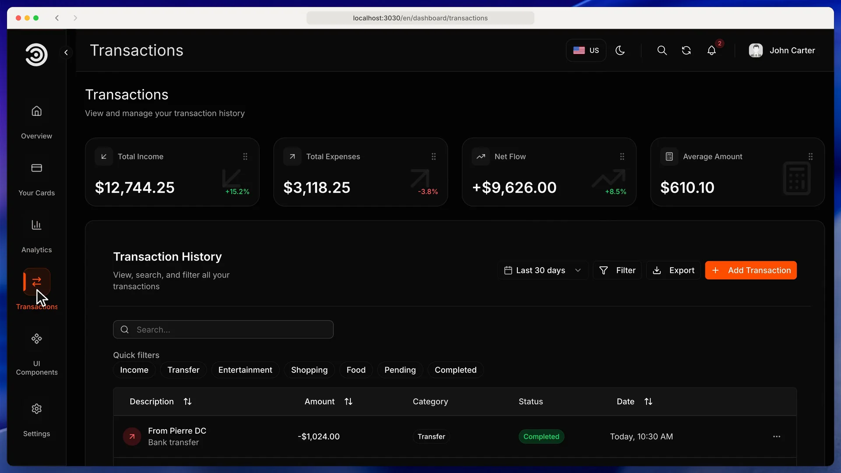This screenshot has width=841, height=473.
Task: Open the Overview page from the sidebar
Action: point(36,123)
